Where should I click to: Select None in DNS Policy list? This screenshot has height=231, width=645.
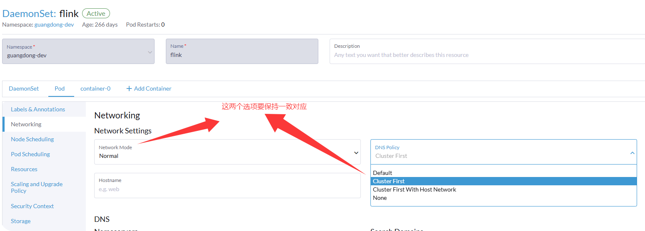point(504,198)
